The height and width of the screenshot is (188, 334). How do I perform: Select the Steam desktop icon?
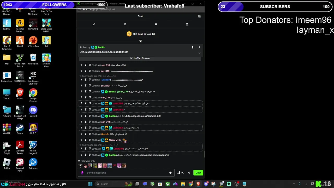tap(20, 129)
